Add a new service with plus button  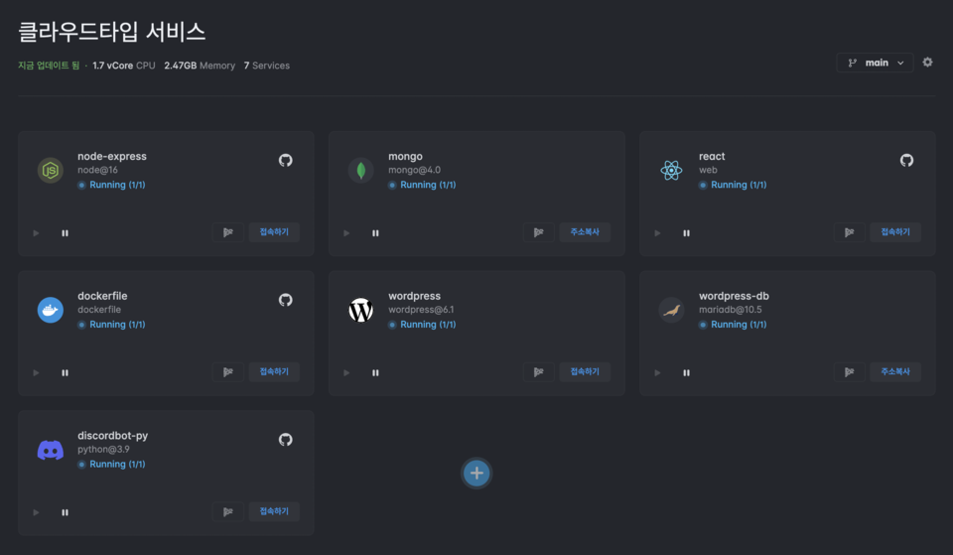coord(476,474)
